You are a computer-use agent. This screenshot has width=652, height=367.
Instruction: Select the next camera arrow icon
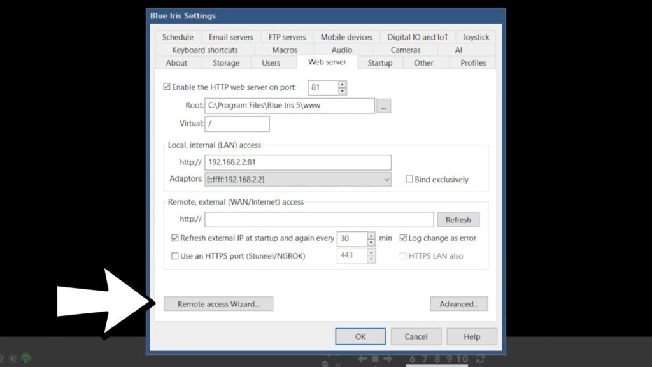388,359
